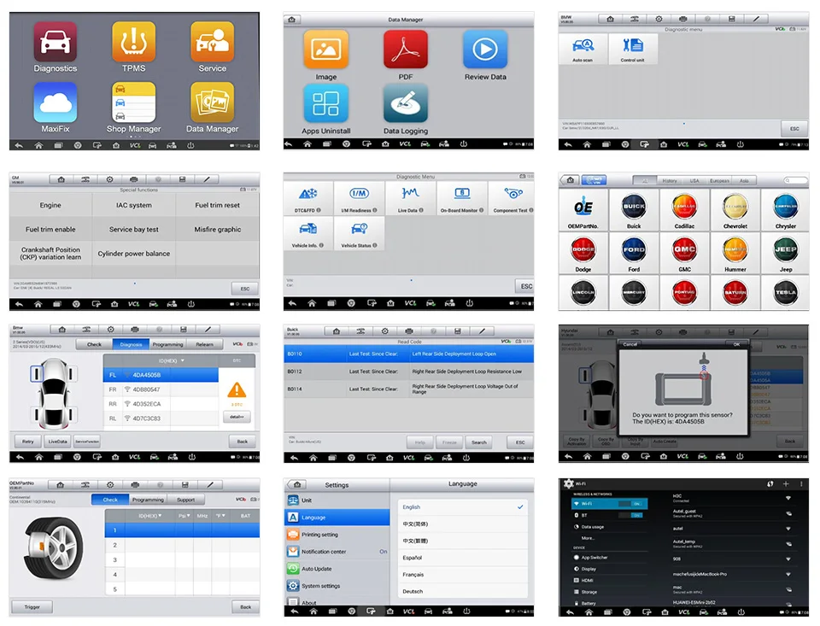Choose the Cadillac brand badge

684,207
